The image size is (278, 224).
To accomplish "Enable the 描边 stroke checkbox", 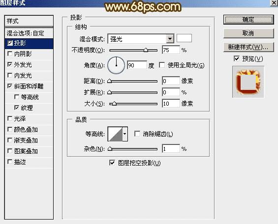I will 10,162.
